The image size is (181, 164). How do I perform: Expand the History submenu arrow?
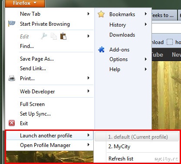[x=146, y=24]
